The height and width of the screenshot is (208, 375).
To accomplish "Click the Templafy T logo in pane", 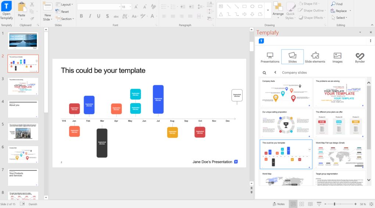I will pyautogui.click(x=261, y=41).
